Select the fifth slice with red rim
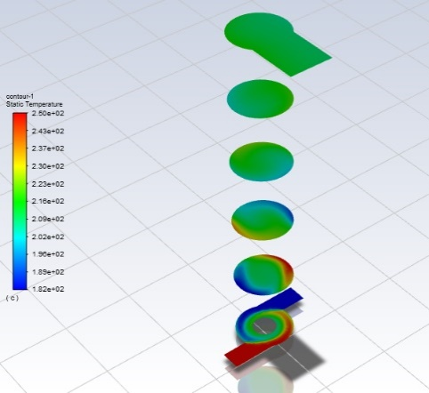Image resolution: width=429 pixels, height=393 pixels. click(263, 275)
